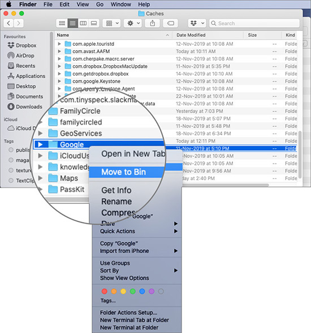Apply the yellow tag color
The height and width of the screenshot is (333, 311).
(x=123, y=291)
